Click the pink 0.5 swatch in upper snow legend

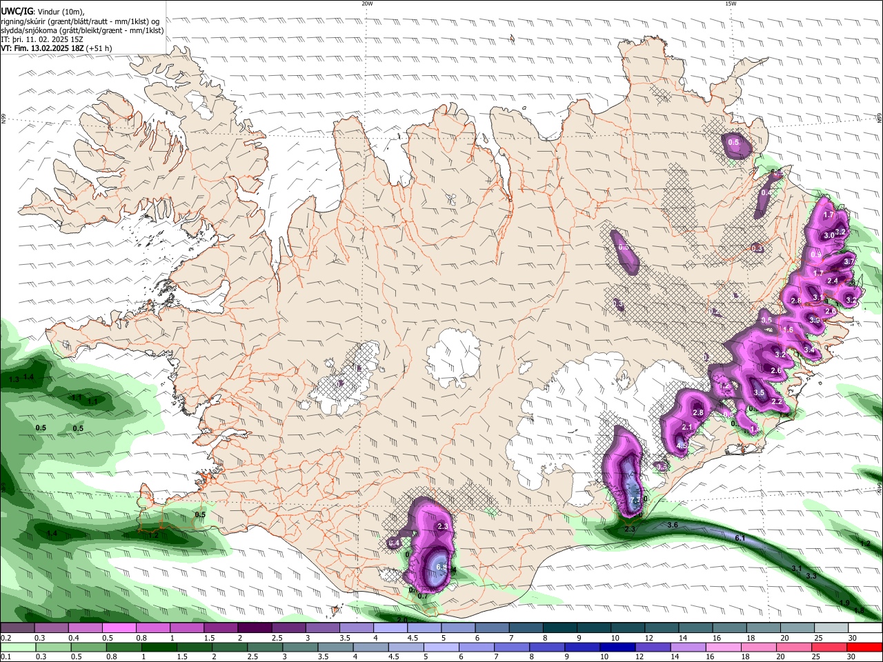tap(119, 628)
